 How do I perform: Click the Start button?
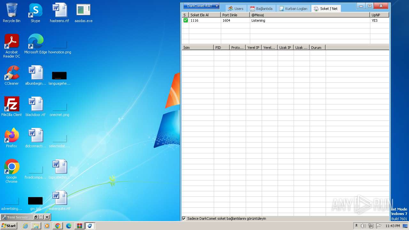pos(9,226)
